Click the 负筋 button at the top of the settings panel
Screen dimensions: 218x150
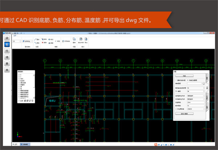coord(184,76)
